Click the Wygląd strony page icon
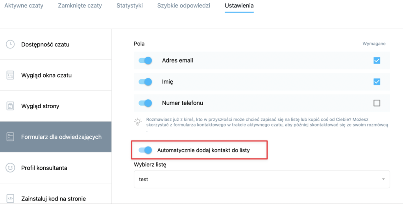403x204 pixels. (x=10, y=106)
